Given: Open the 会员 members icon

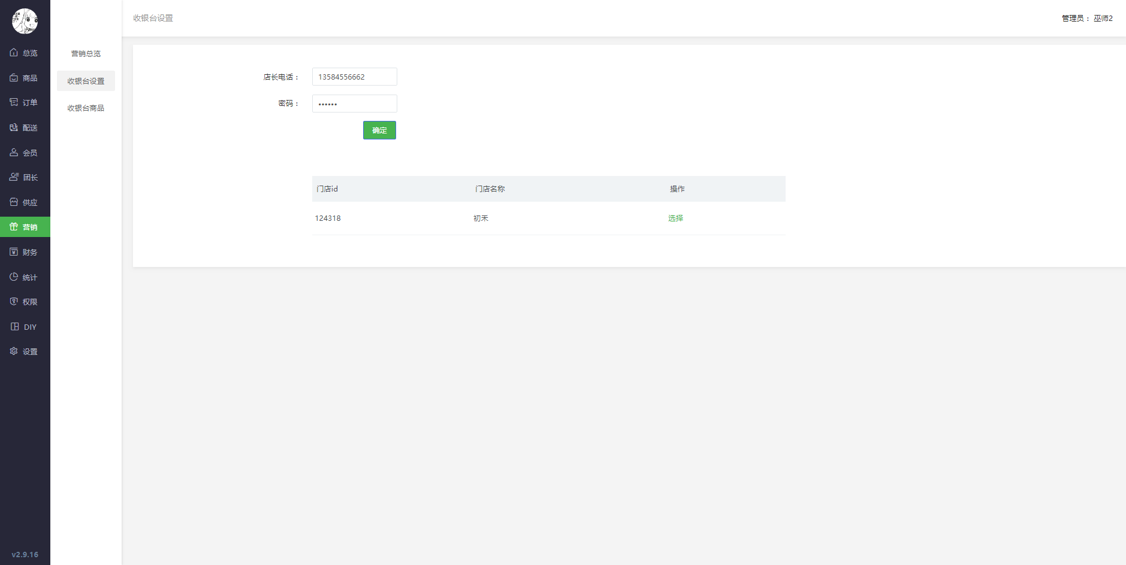Looking at the screenshot, I should pos(14,153).
